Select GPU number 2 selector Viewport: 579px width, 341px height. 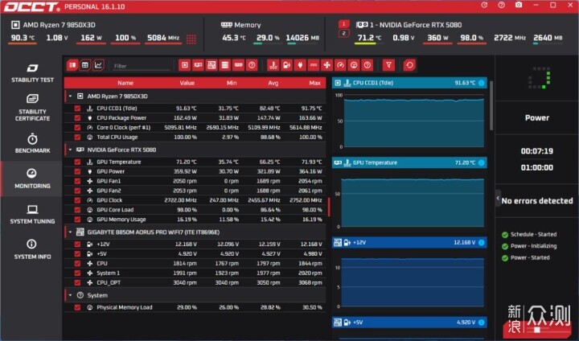[344, 34]
